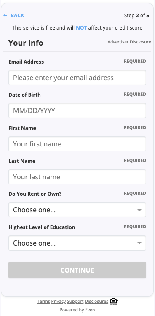Image resolution: width=155 pixels, height=316 pixels.
Task: Click the Education dropdown arrow
Action: point(139,243)
